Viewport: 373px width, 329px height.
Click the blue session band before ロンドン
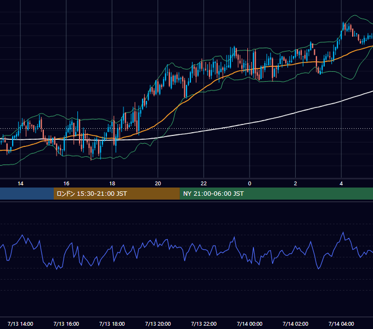(27, 194)
